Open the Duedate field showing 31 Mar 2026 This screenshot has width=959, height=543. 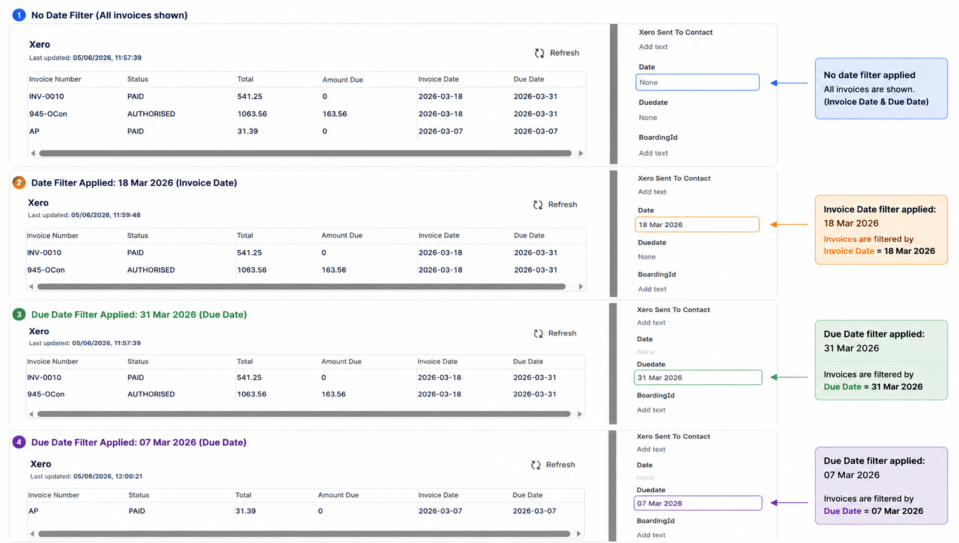[x=698, y=377]
